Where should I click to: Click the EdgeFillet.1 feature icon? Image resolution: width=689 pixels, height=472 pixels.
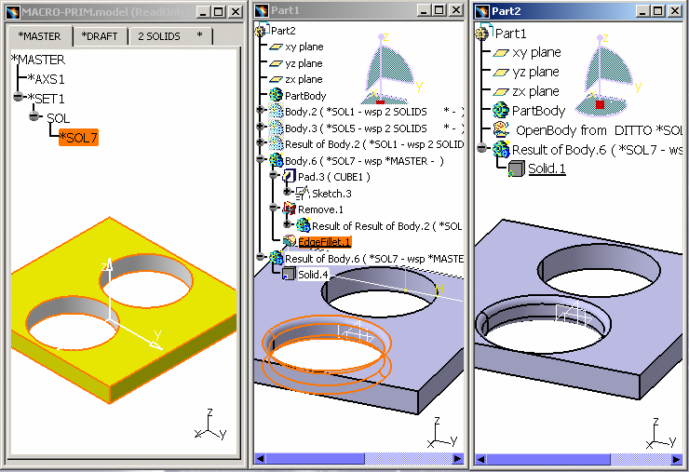(289, 242)
